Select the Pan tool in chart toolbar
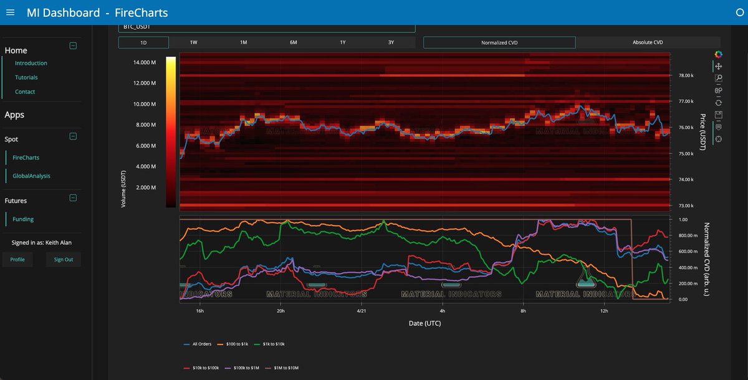Screen dimensions: 748x380 [718, 67]
